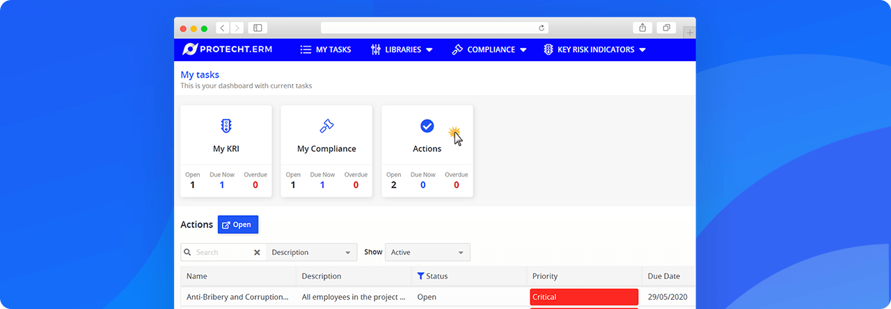
Task: Click the 29/05/2020 due date cell
Action: [666, 297]
